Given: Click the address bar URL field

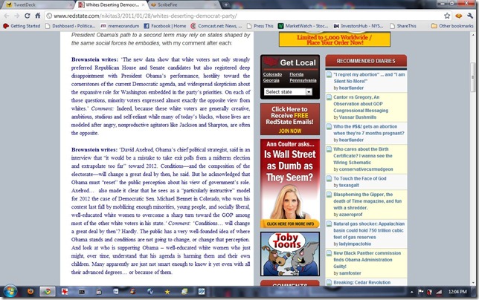Looking at the screenshot, I should click(x=243, y=16).
